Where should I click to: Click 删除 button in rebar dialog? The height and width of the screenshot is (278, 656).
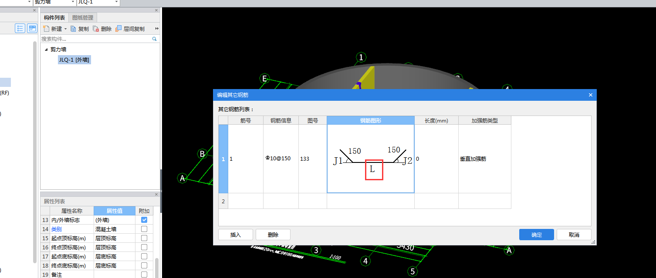click(x=273, y=235)
